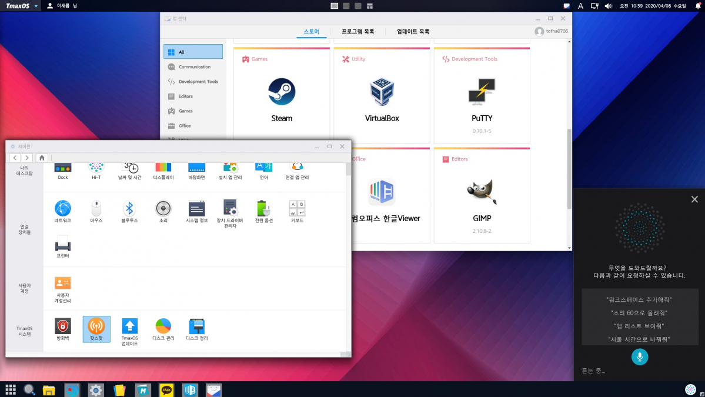Select the Games category in sidebar
705x397 pixels.
point(185,111)
